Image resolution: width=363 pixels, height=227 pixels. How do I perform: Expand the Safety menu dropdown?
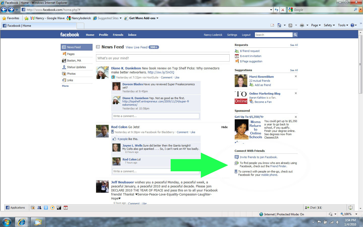tap(329, 25)
